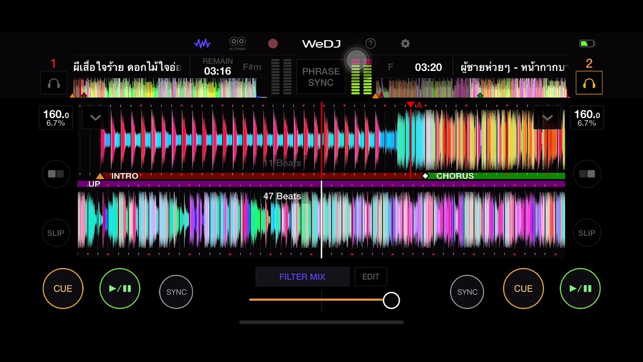Click the red cue marker on upper waveform
643x362 pixels.
pos(410,105)
